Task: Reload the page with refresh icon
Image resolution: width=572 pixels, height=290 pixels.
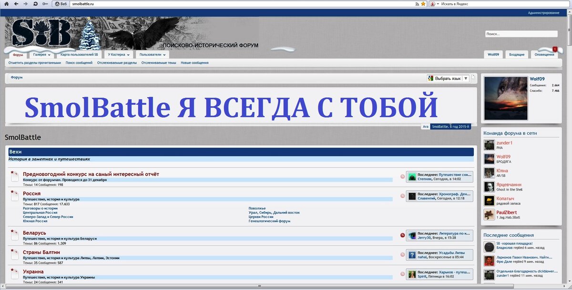Action: [x=35, y=4]
